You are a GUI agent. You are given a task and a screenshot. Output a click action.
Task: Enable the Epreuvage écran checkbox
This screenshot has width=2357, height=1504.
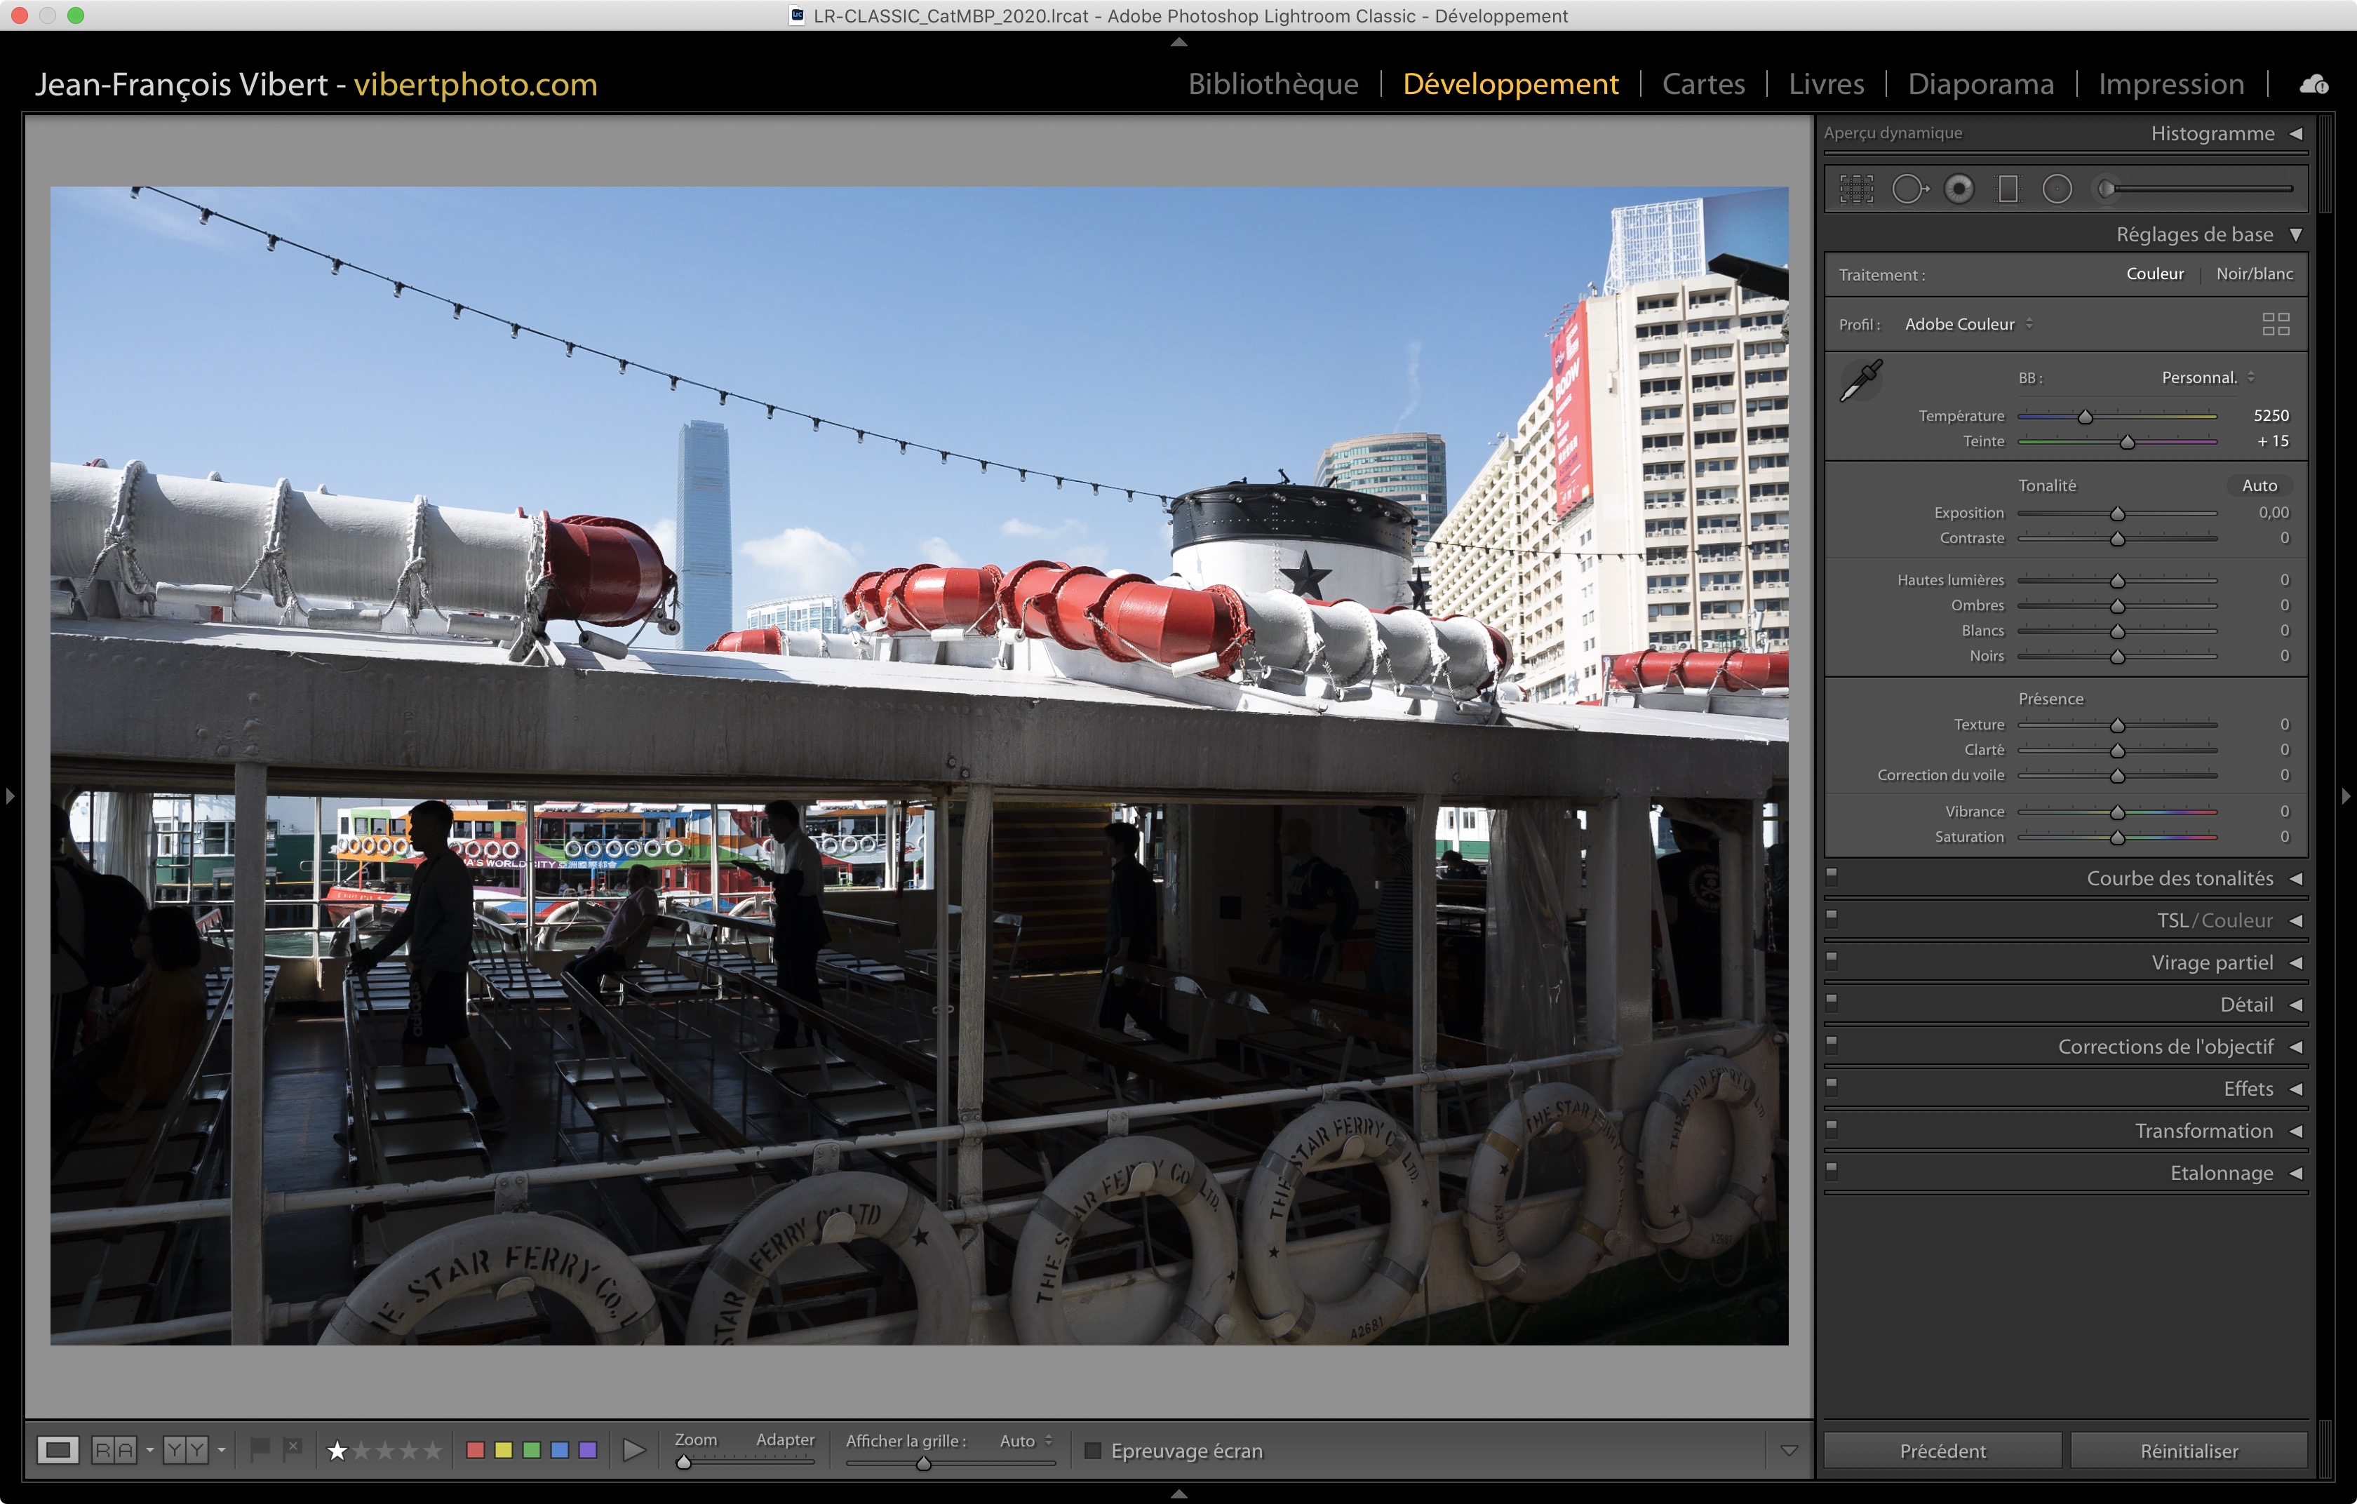(1094, 1450)
